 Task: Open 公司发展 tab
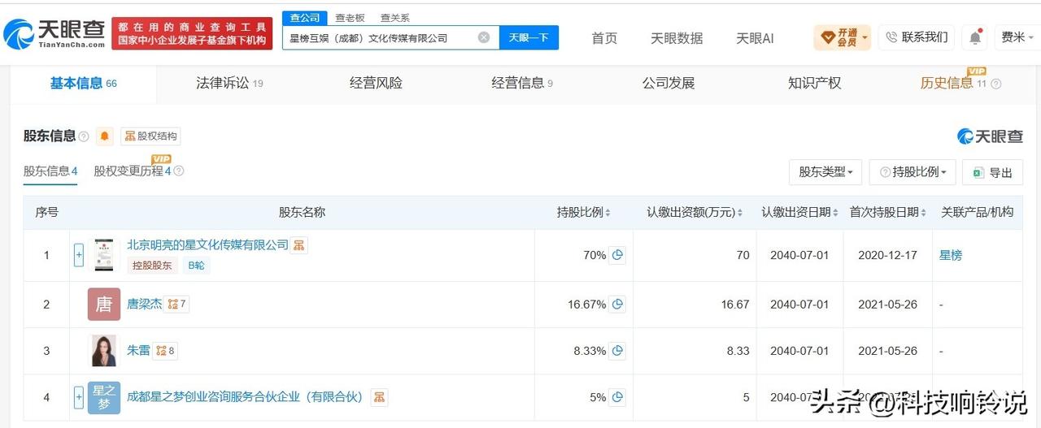(669, 83)
